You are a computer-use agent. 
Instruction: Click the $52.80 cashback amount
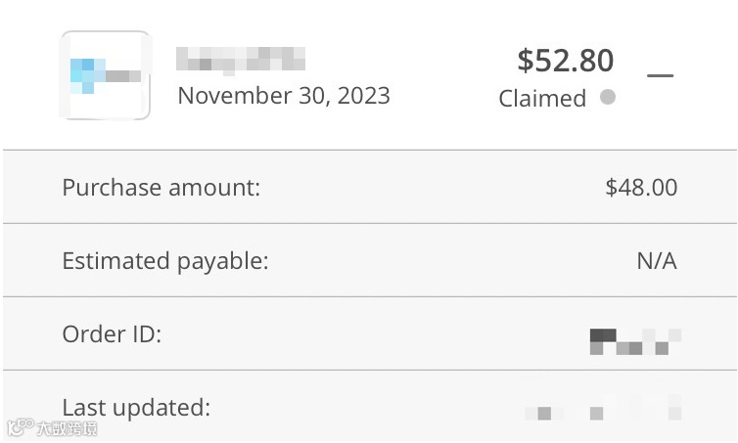565,61
